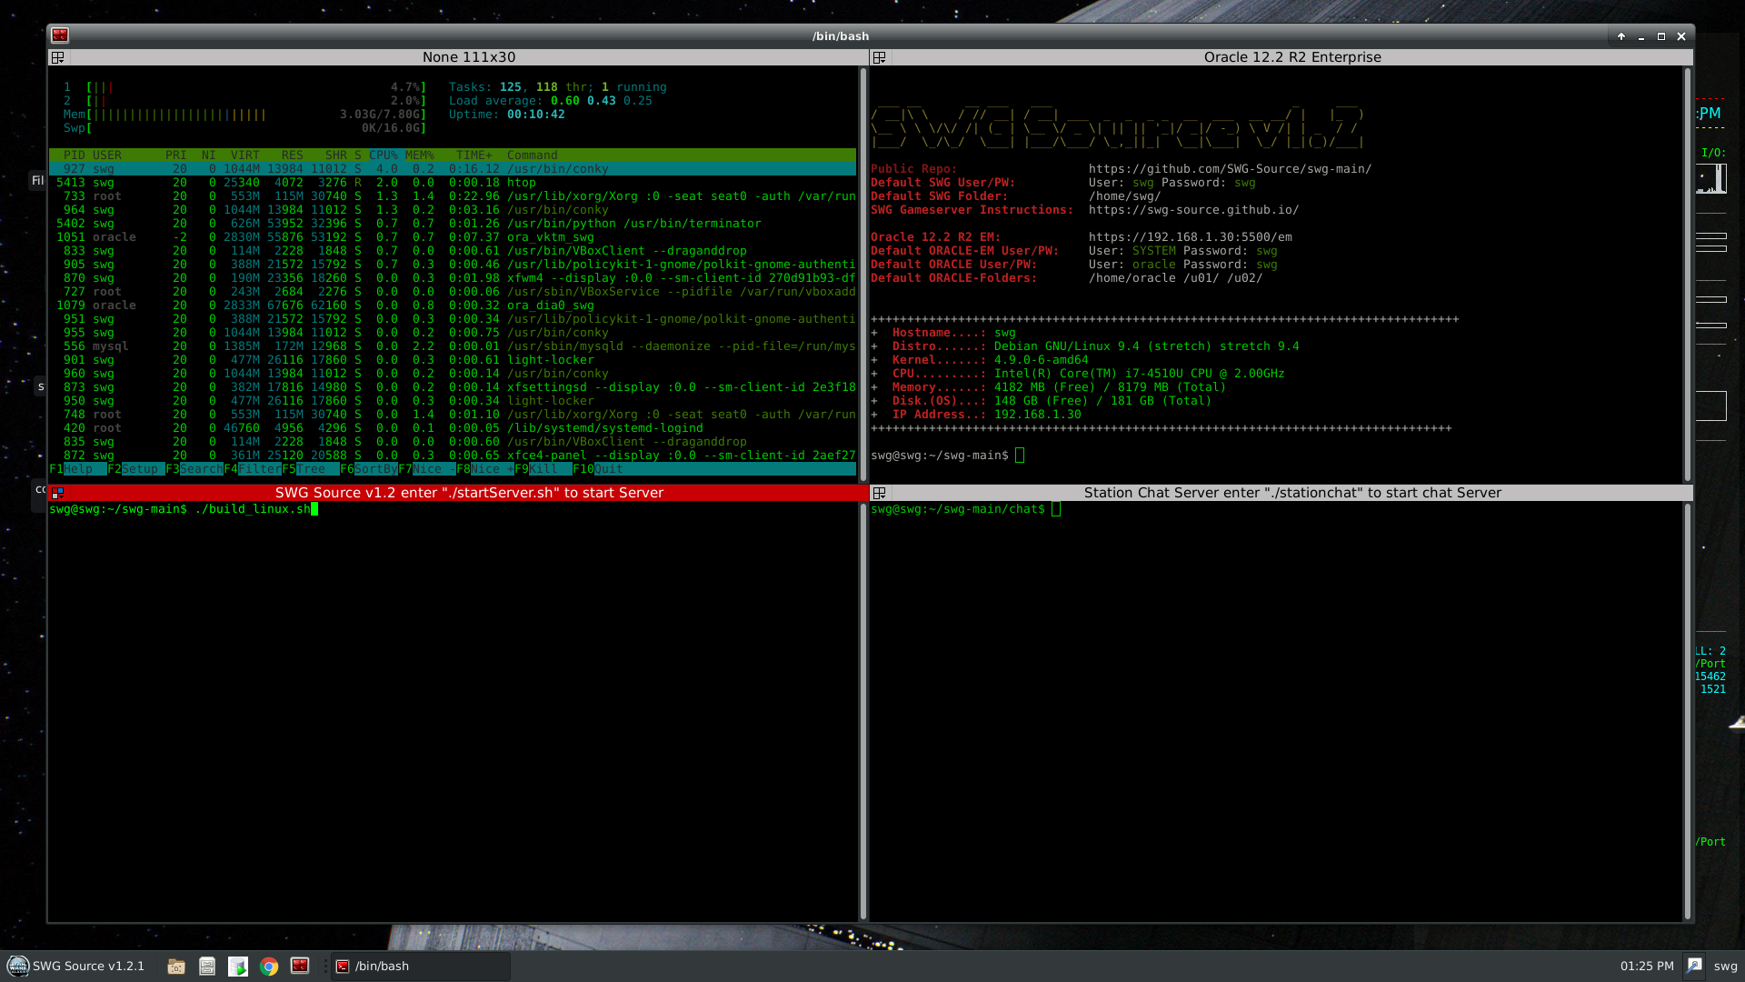Sort htop by the CPU% column header
The height and width of the screenshot is (982, 1745).
pos(384,155)
